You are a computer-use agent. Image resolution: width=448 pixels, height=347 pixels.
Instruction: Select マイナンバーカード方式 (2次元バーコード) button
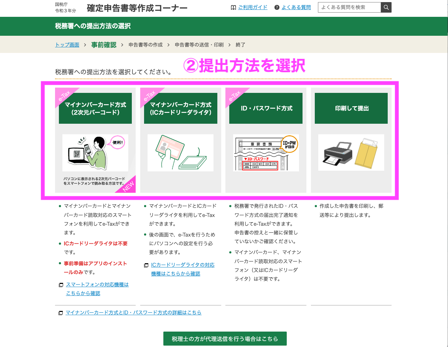pos(95,108)
